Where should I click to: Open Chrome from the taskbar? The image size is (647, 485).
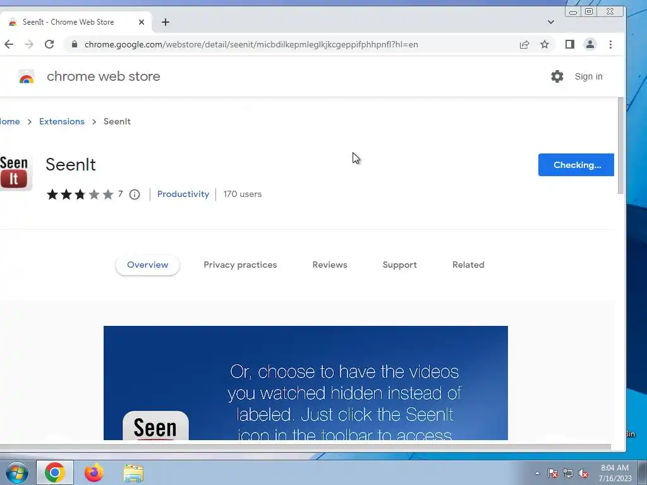point(55,472)
